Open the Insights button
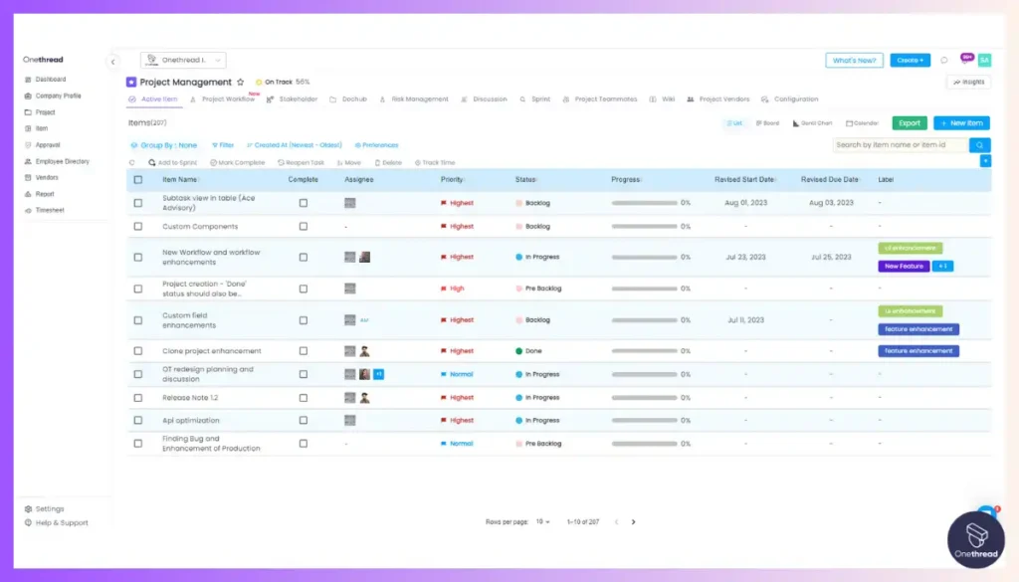 968,83
